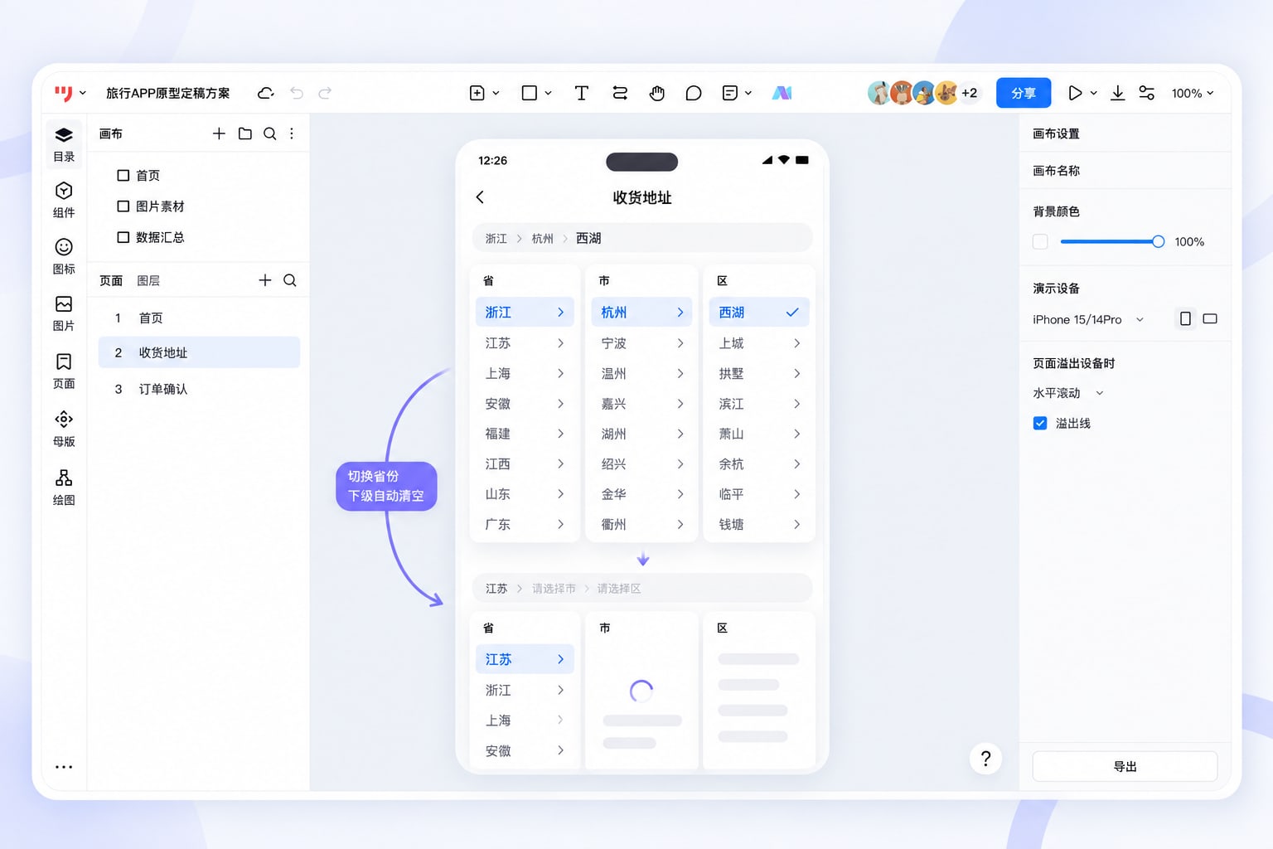Open the 图标 icon library panel
Image resolution: width=1273 pixels, height=849 pixels.
click(x=64, y=256)
